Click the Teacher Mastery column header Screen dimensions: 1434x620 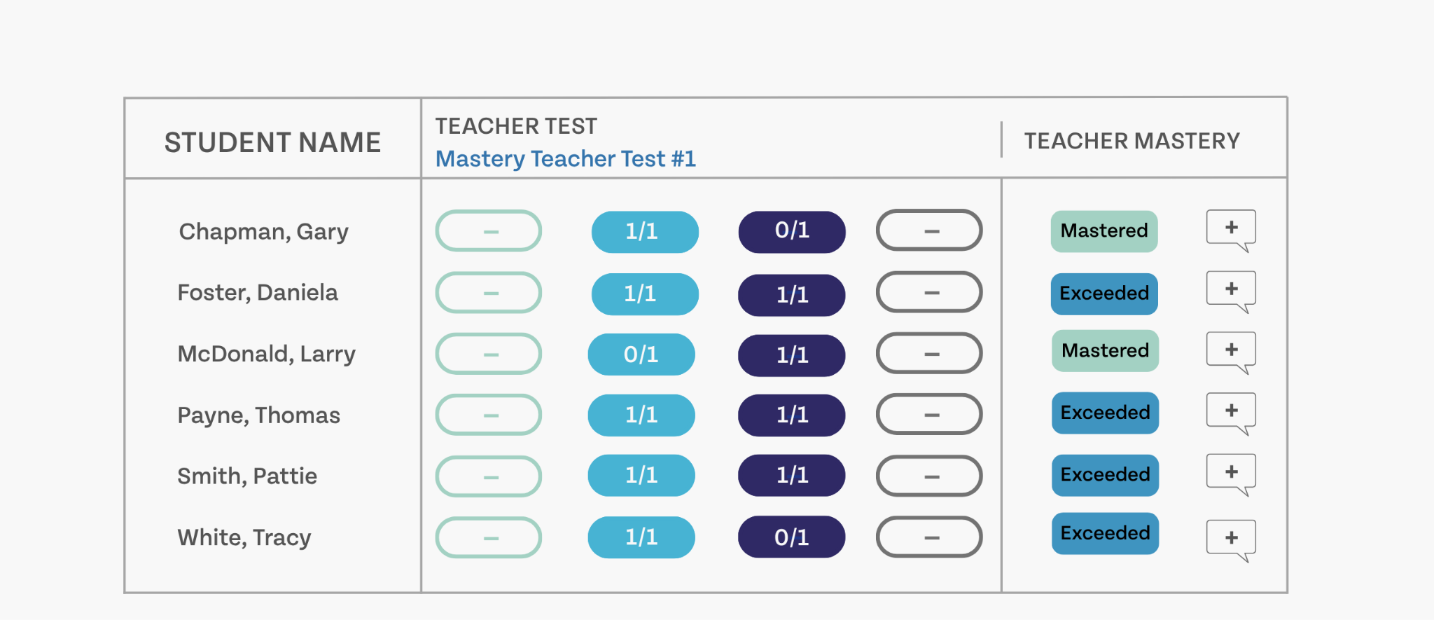[x=1132, y=142]
